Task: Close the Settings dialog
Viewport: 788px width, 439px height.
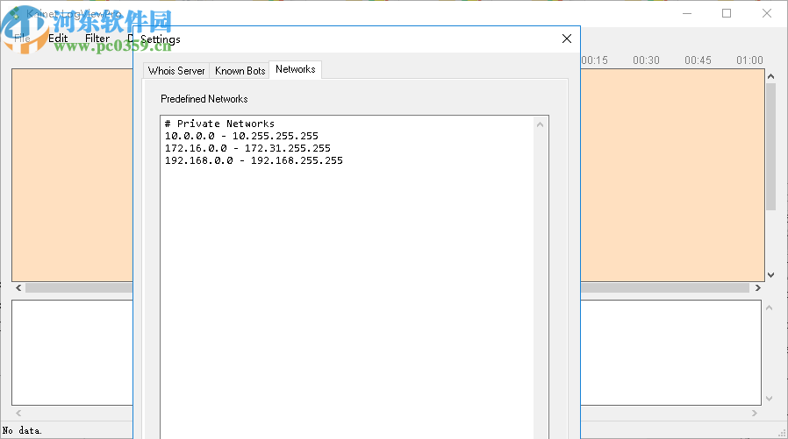Action: point(566,39)
